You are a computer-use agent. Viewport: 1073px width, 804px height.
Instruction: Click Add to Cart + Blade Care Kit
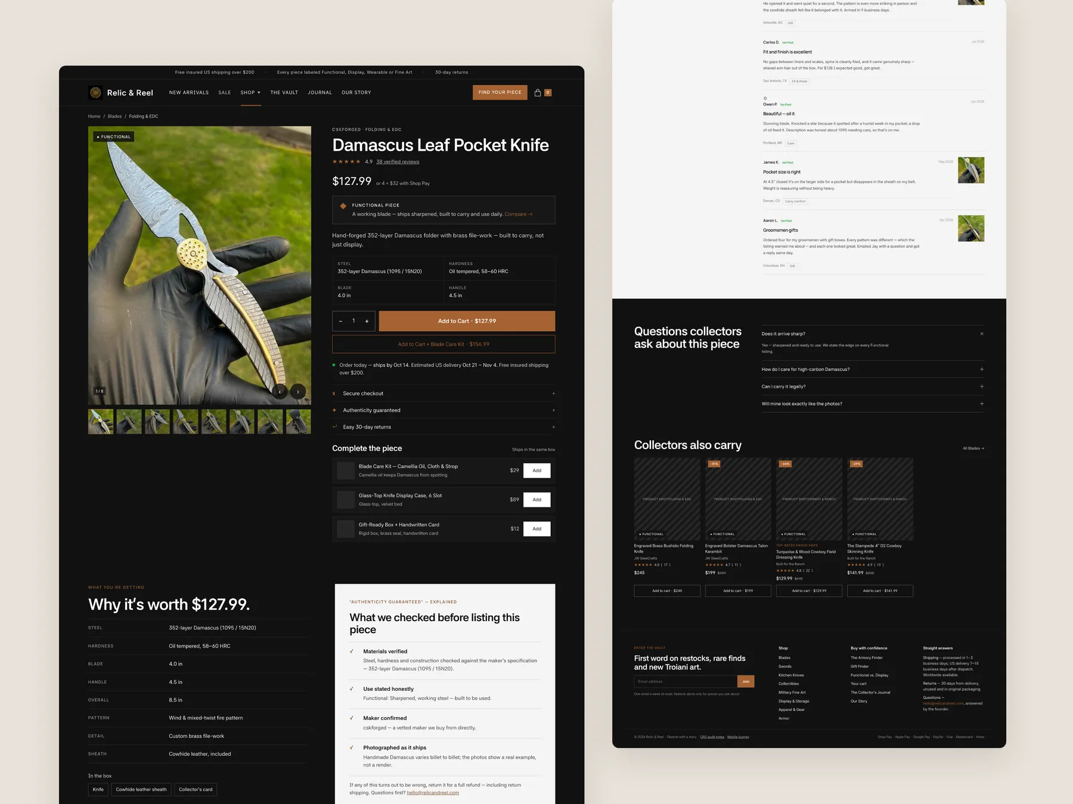click(444, 344)
